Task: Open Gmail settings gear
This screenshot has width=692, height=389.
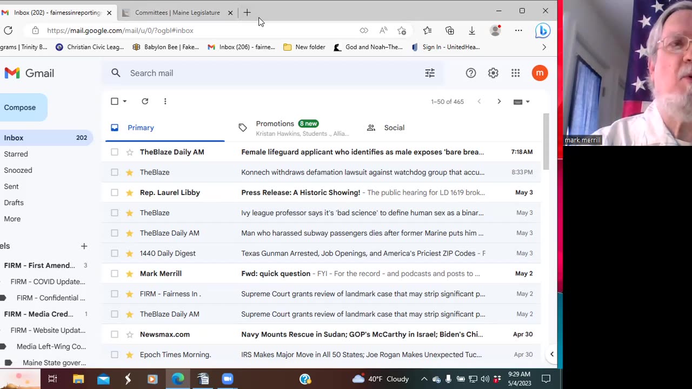Action: tap(493, 73)
